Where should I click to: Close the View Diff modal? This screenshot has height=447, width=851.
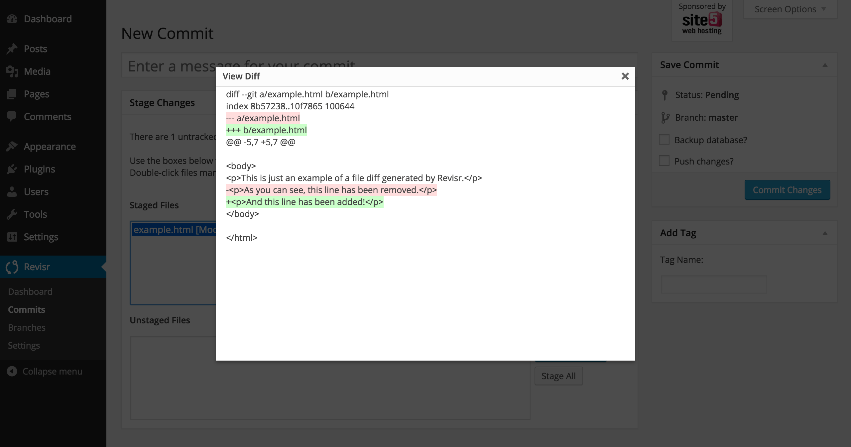click(624, 75)
